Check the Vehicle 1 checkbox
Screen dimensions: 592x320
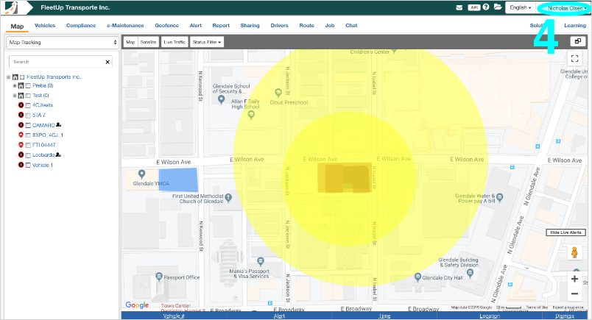28,166
